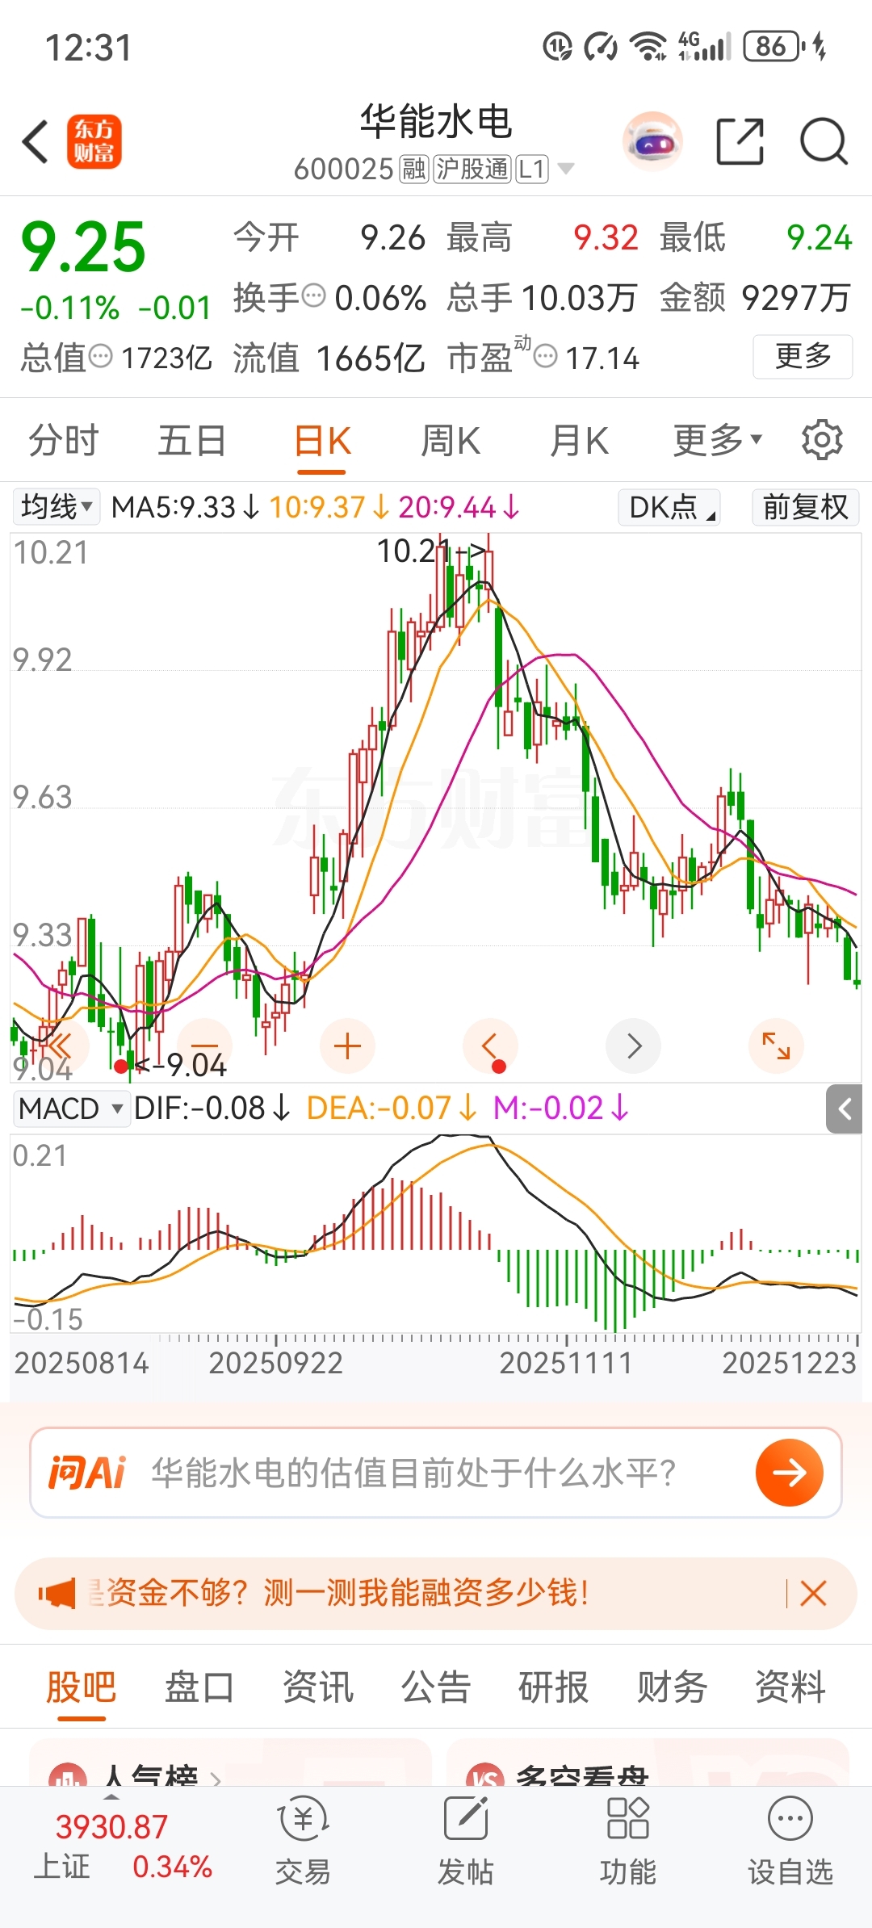Switch to 月K chart tab
The width and height of the screenshot is (872, 1928).
pos(579,441)
